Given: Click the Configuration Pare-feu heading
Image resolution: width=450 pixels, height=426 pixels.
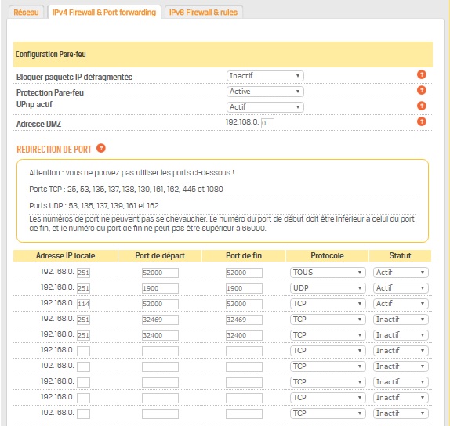Looking at the screenshot, I should 51,54.
